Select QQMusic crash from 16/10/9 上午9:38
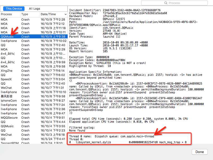 34,37
